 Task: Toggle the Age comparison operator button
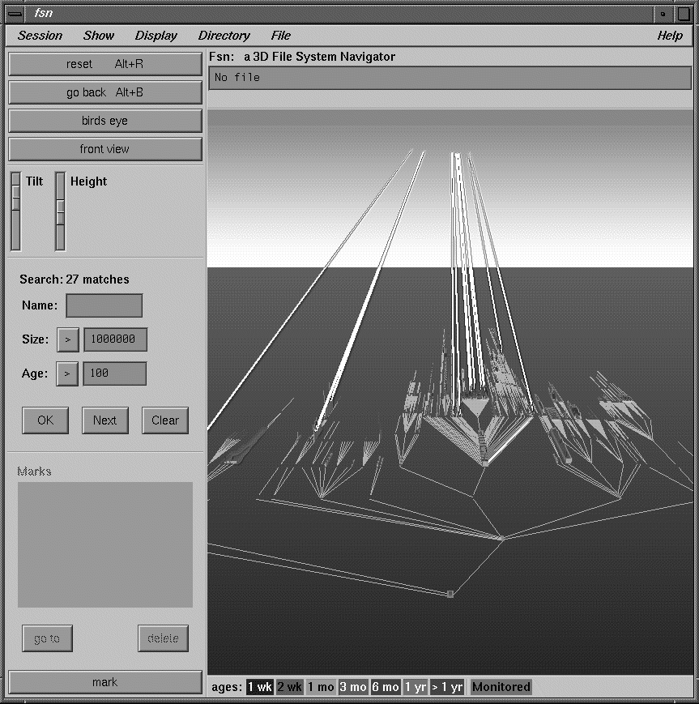(67, 373)
